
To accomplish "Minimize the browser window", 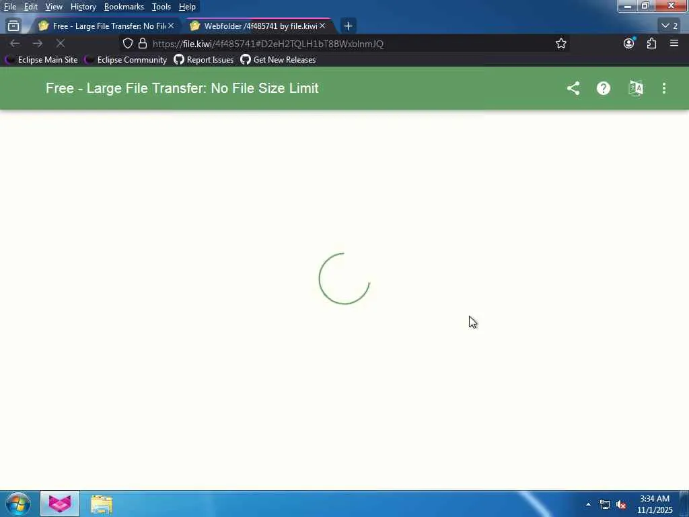I will [628, 6].
